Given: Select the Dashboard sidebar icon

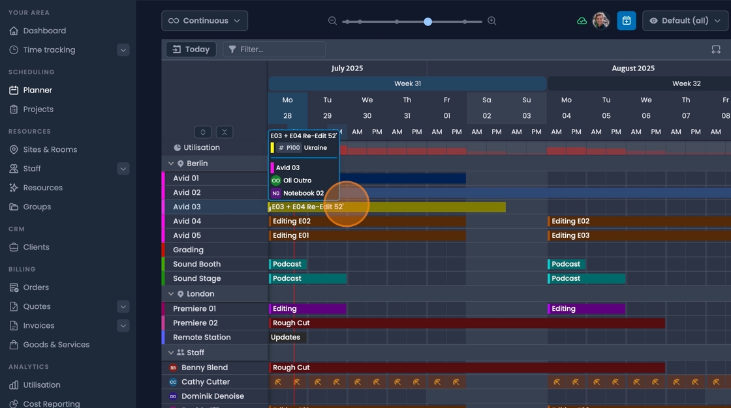Looking at the screenshot, I should [x=13, y=31].
